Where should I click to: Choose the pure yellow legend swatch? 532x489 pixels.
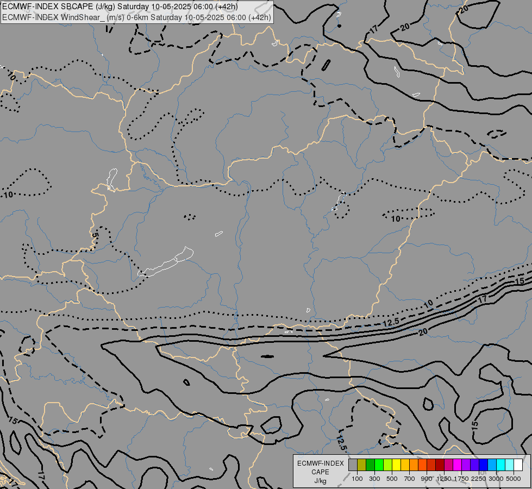pyautogui.click(x=396, y=465)
